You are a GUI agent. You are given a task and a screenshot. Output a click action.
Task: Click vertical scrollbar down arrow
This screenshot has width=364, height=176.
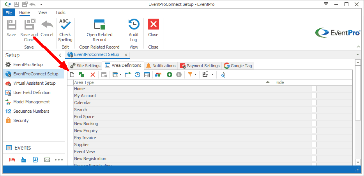tap(358, 162)
